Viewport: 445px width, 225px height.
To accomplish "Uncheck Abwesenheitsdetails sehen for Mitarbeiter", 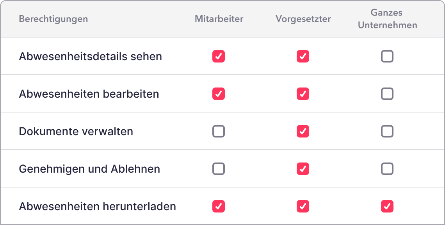I will point(219,57).
